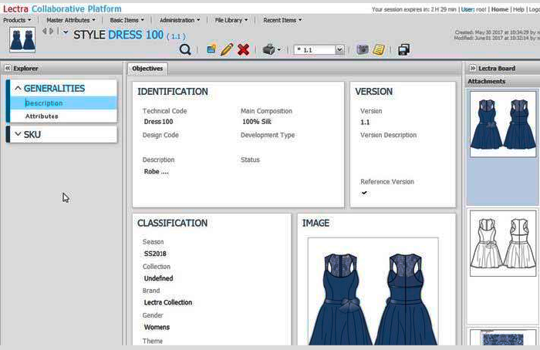Click the red X delete icon
Viewport: 540px width, 350px height.
(x=243, y=50)
